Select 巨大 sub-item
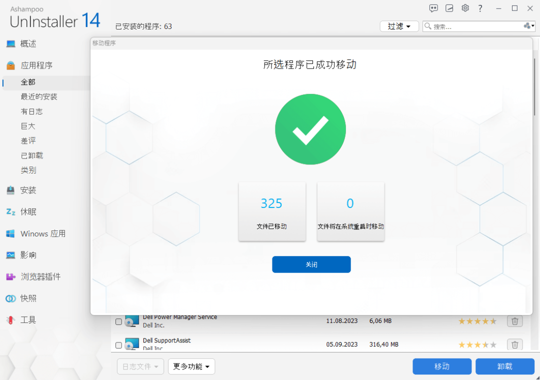 pos(28,126)
